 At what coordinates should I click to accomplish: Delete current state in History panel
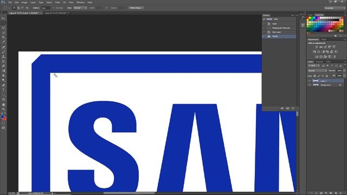coord(293,108)
